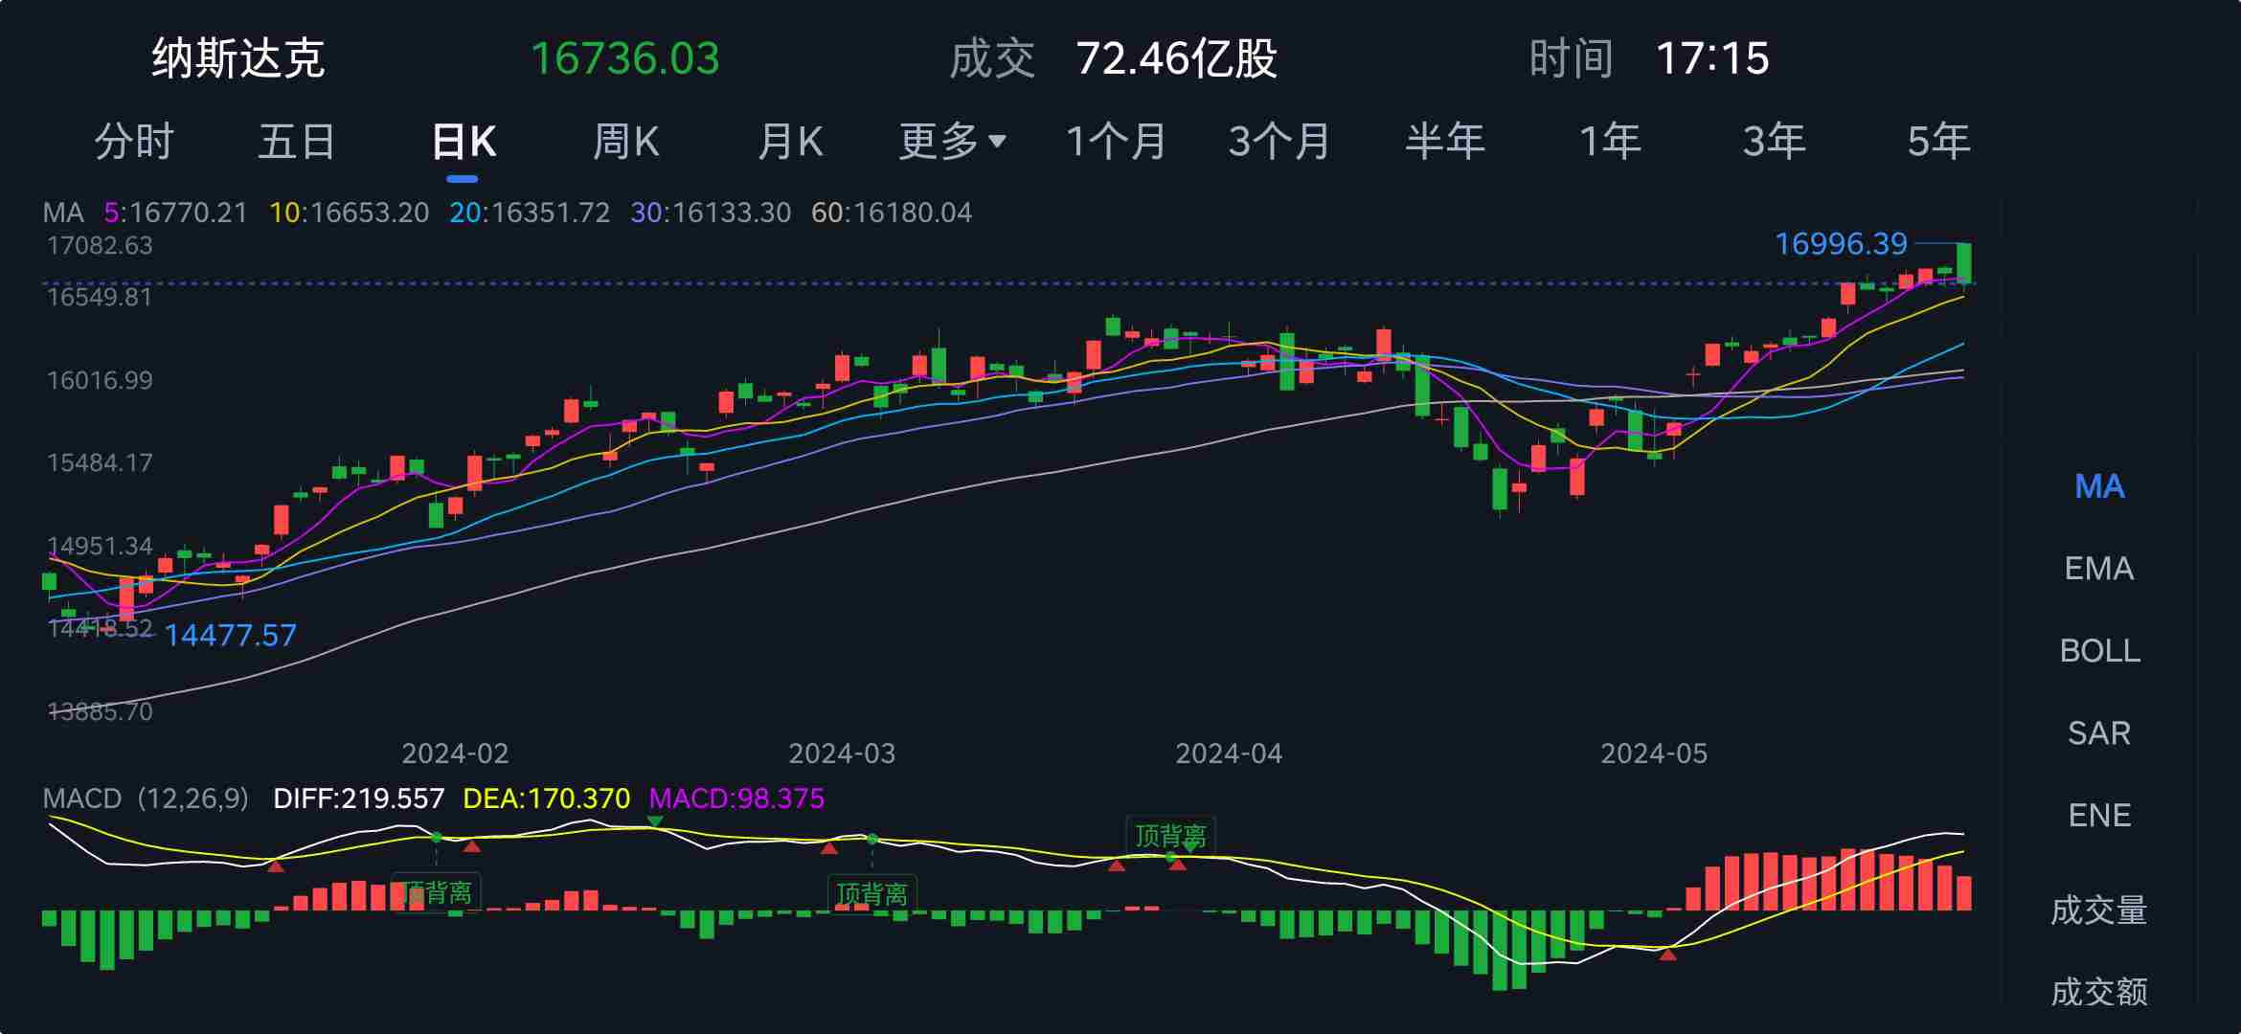Image resolution: width=2241 pixels, height=1034 pixels.
Task: Click the red golden-cross triangle in May MACD
Action: [1668, 954]
